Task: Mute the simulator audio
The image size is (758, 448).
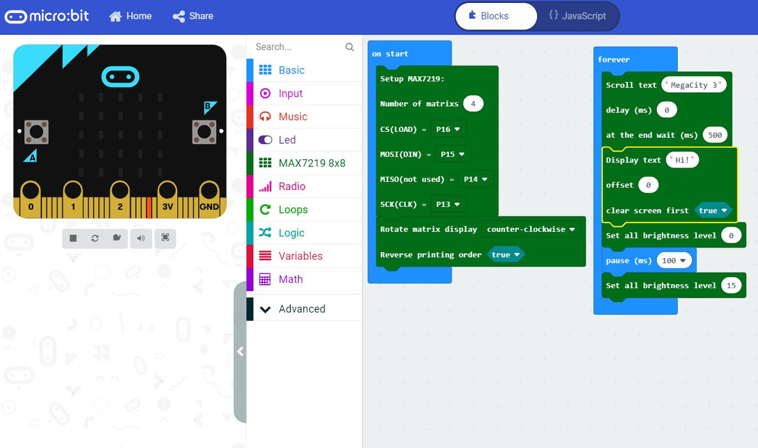Action: click(142, 238)
